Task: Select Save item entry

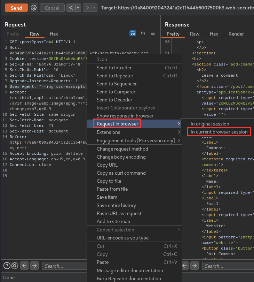Action: click(134, 197)
